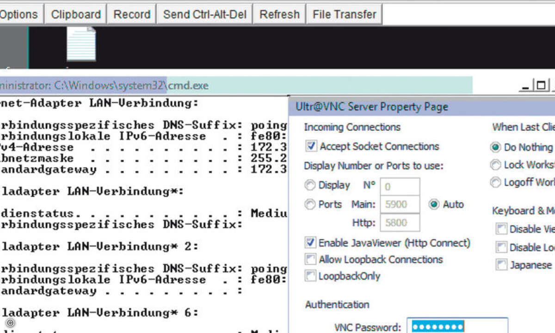This screenshot has width=555, height=333.
Task: Click the 'Authentication' section label
Action: coord(337,304)
